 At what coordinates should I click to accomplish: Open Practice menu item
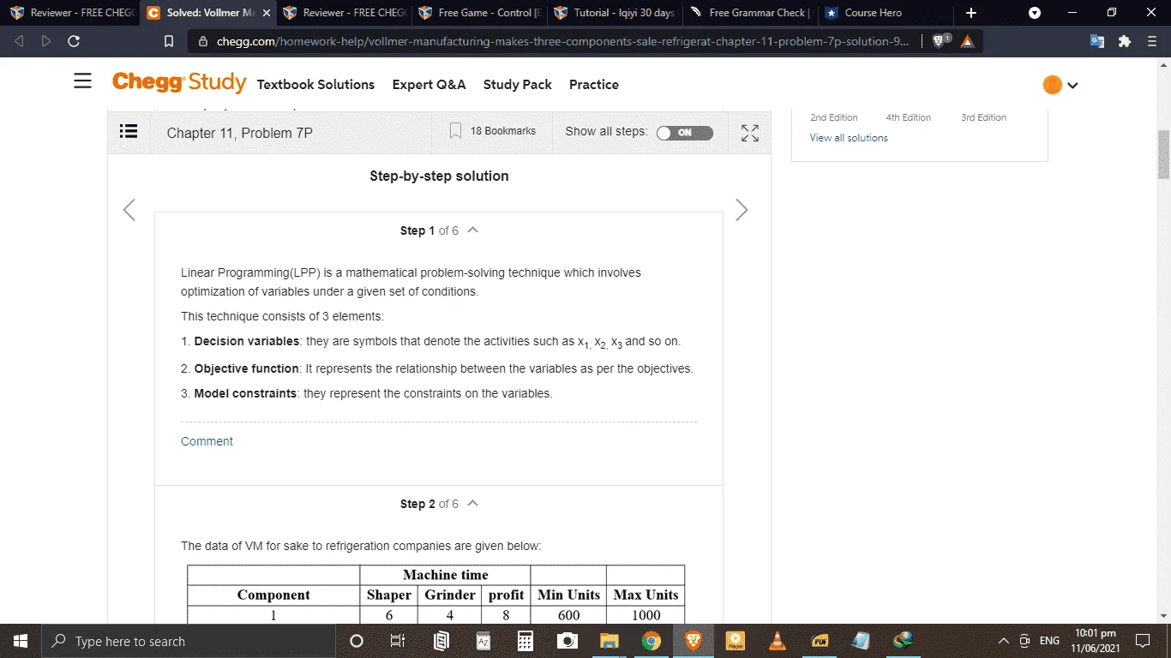pyautogui.click(x=594, y=84)
